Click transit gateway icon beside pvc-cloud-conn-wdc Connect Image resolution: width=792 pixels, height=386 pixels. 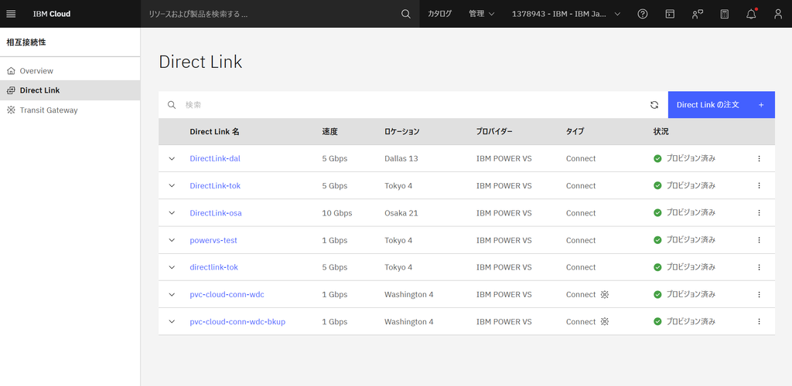605,294
